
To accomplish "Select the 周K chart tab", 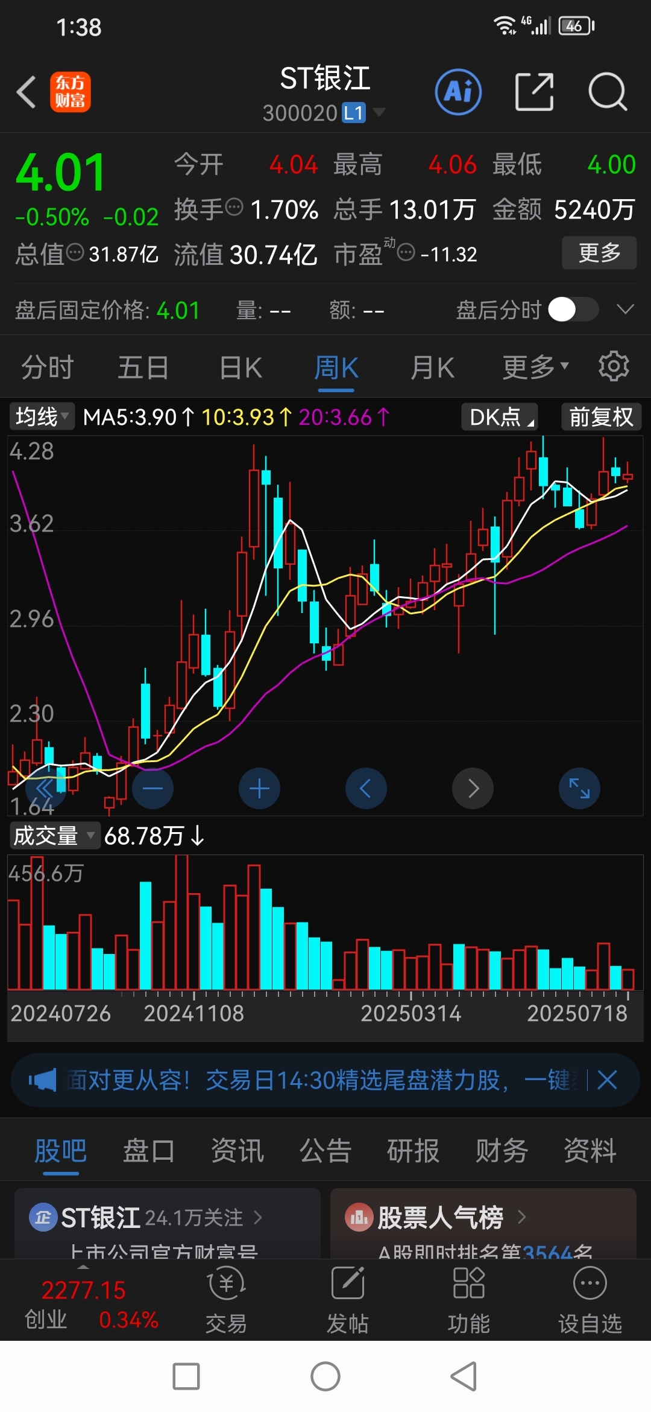I will pyautogui.click(x=336, y=367).
